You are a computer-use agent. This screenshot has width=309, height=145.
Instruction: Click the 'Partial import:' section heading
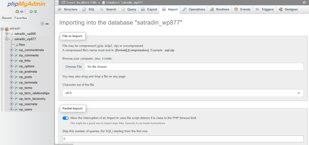pos(73,108)
